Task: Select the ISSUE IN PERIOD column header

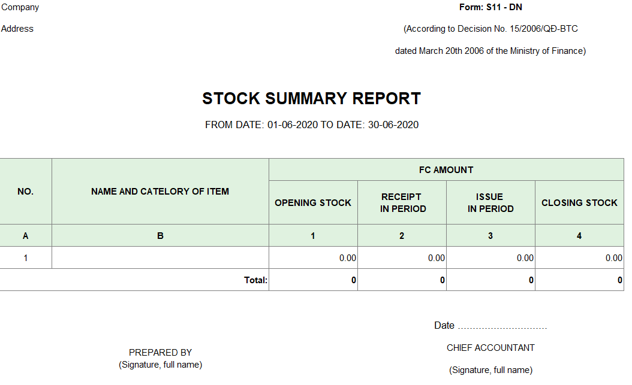Action: click(x=490, y=203)
